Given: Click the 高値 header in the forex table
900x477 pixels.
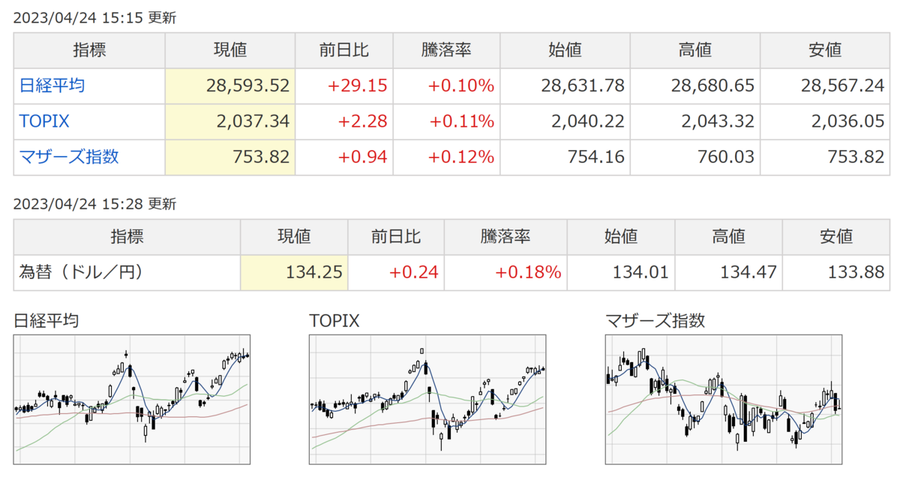Looking at the screenshot, I should 728,236.
